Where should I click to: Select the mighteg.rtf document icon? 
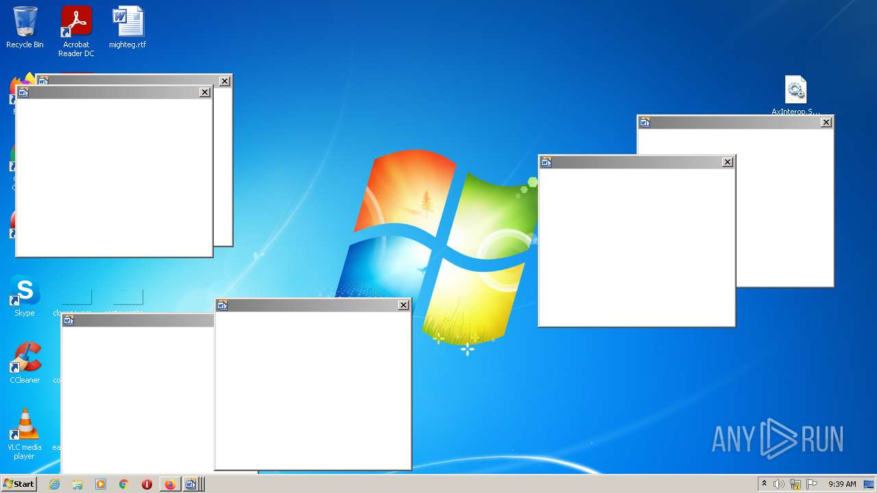[x=127, y=27]
